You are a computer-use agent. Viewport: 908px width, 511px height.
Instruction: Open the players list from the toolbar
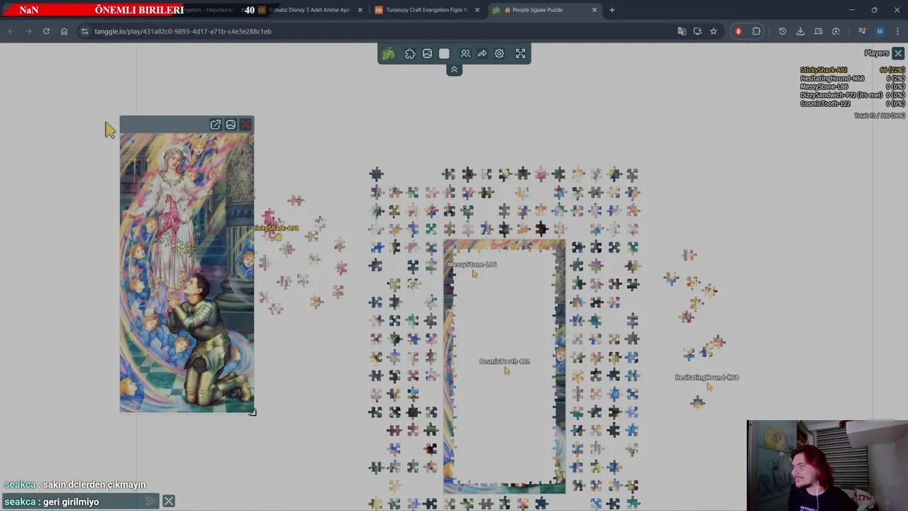465,54
